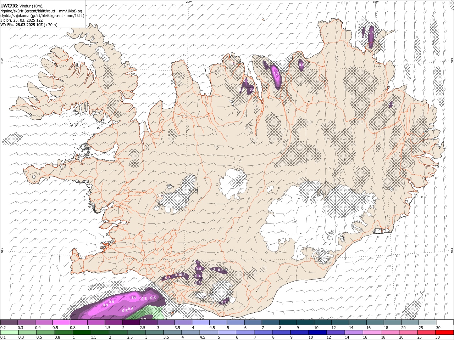Choose the 1 dark green swatch, lower legend row
The height and width of the screenshot is (340, 454).
[82, 332]
